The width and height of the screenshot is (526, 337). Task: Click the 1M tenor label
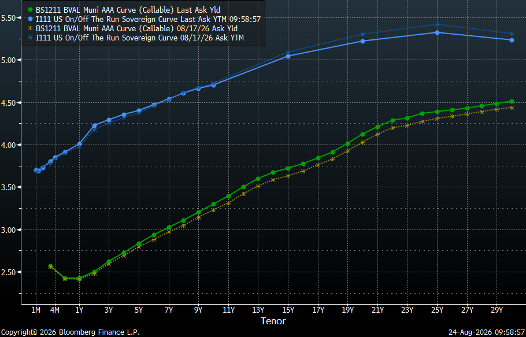pyautogui.click(x=36, y=310)
